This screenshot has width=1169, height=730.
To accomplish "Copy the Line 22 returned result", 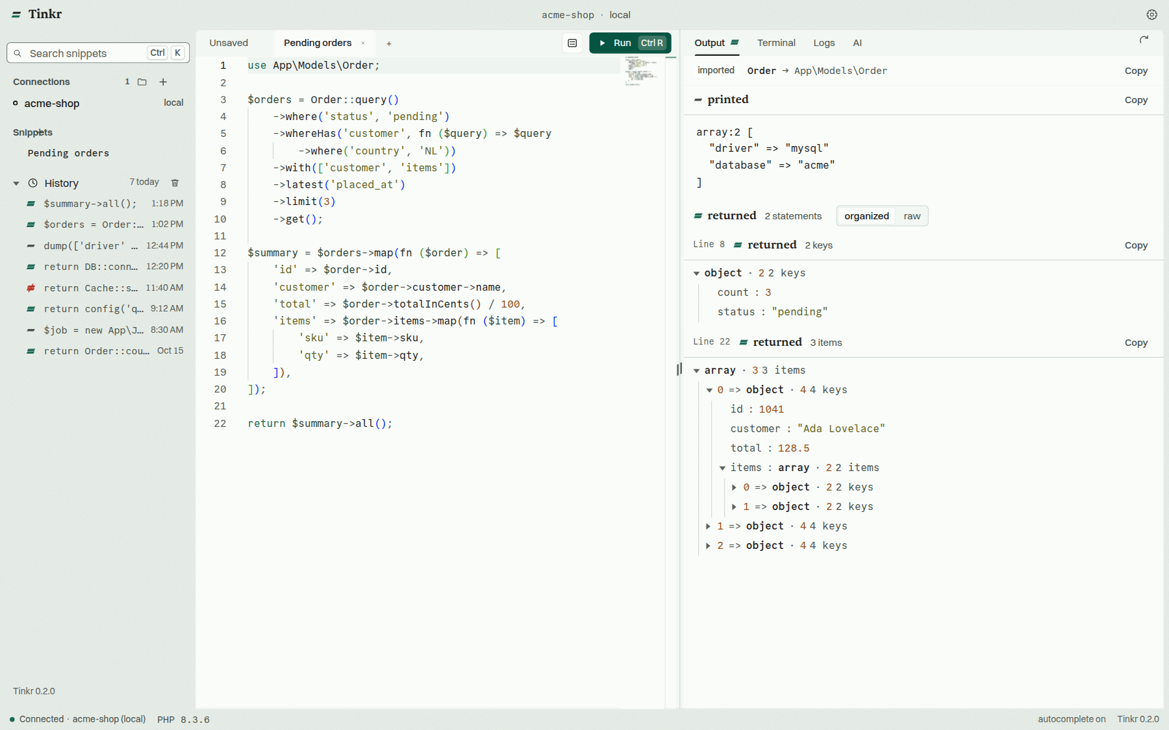I will [x=1136, y=343].
